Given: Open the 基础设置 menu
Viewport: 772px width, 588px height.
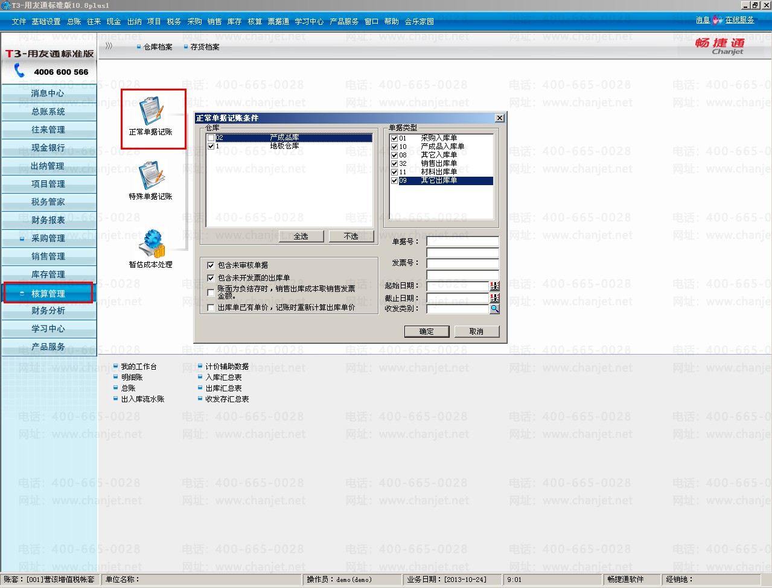Looking at the screenshot, I should 46,21.
